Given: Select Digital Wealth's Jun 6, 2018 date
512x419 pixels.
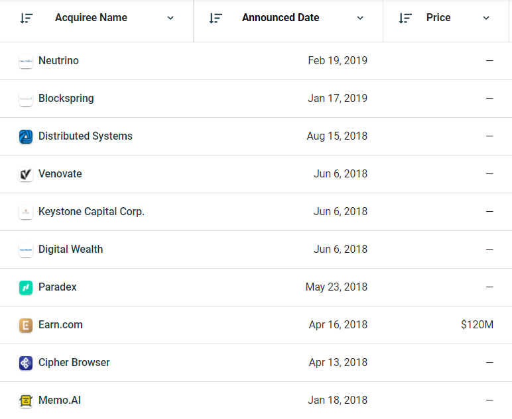Looking at the screenshot, I should pyautogui.click(x=341, y=250).
